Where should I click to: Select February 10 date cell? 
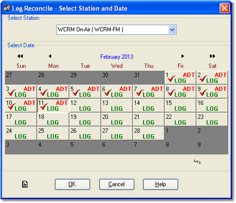pyautogui.click(x=21, y=106)
